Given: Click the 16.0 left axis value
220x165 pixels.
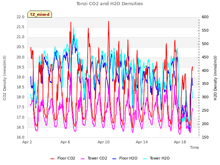Looking at the screenshot, I should click(x=21, y=137).
